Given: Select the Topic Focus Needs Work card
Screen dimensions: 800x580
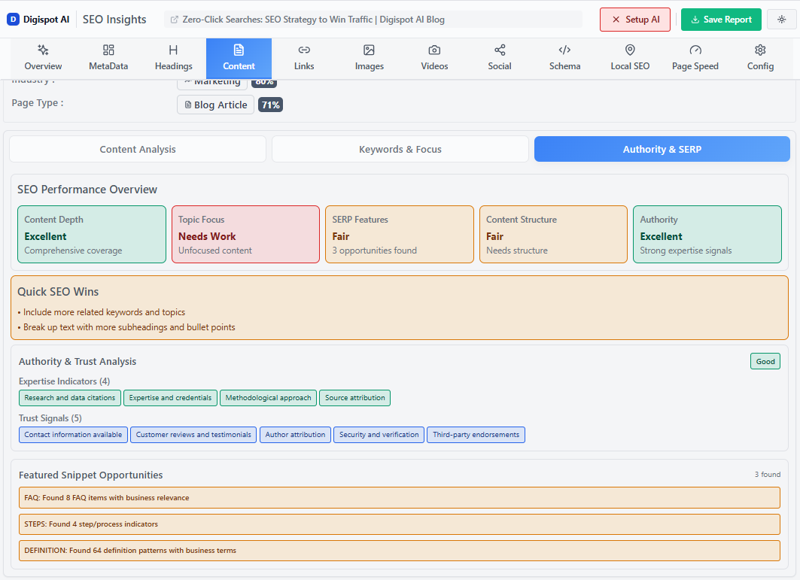Looking at the screenshot, I should pos(245,235).
